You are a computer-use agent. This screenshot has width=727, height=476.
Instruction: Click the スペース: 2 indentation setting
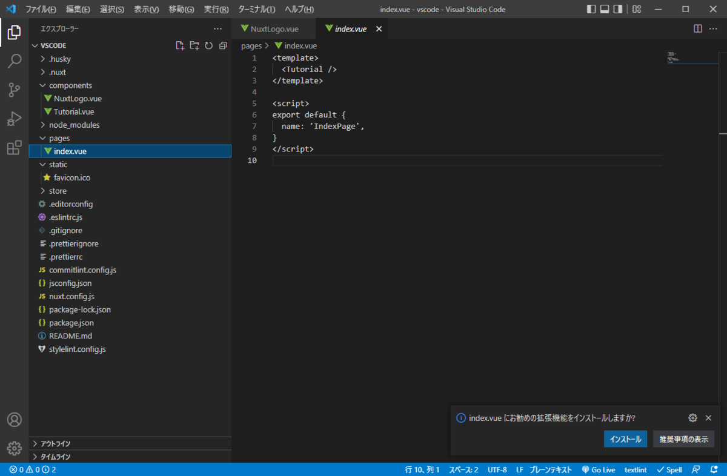pos(463,469)
